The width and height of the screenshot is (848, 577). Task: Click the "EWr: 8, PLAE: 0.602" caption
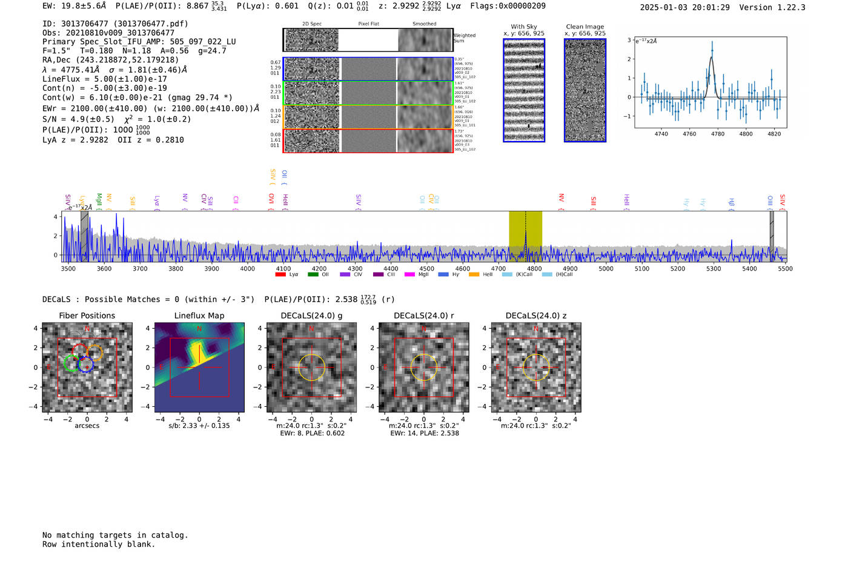(313, 434)
